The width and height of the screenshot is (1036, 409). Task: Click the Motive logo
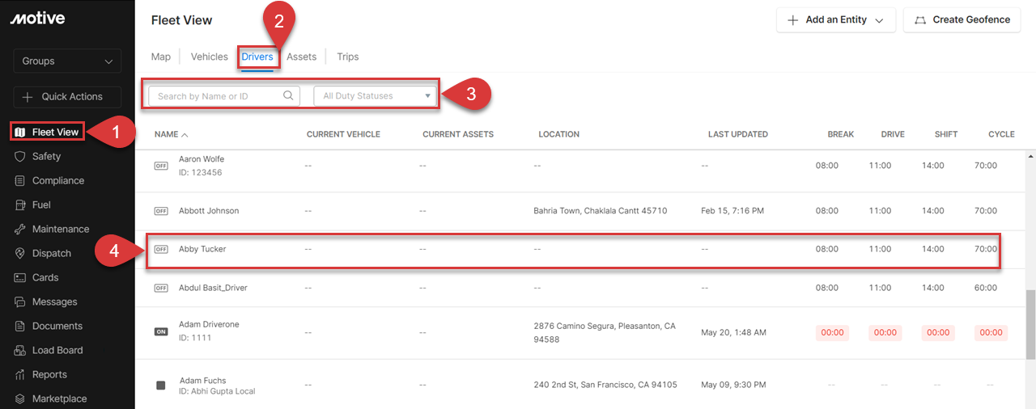[37, 19]
